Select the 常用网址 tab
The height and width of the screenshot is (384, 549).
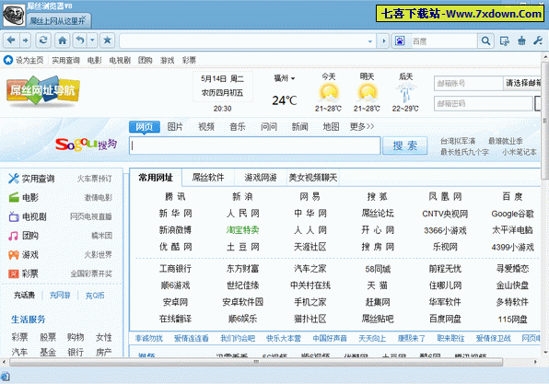point(156,178)
